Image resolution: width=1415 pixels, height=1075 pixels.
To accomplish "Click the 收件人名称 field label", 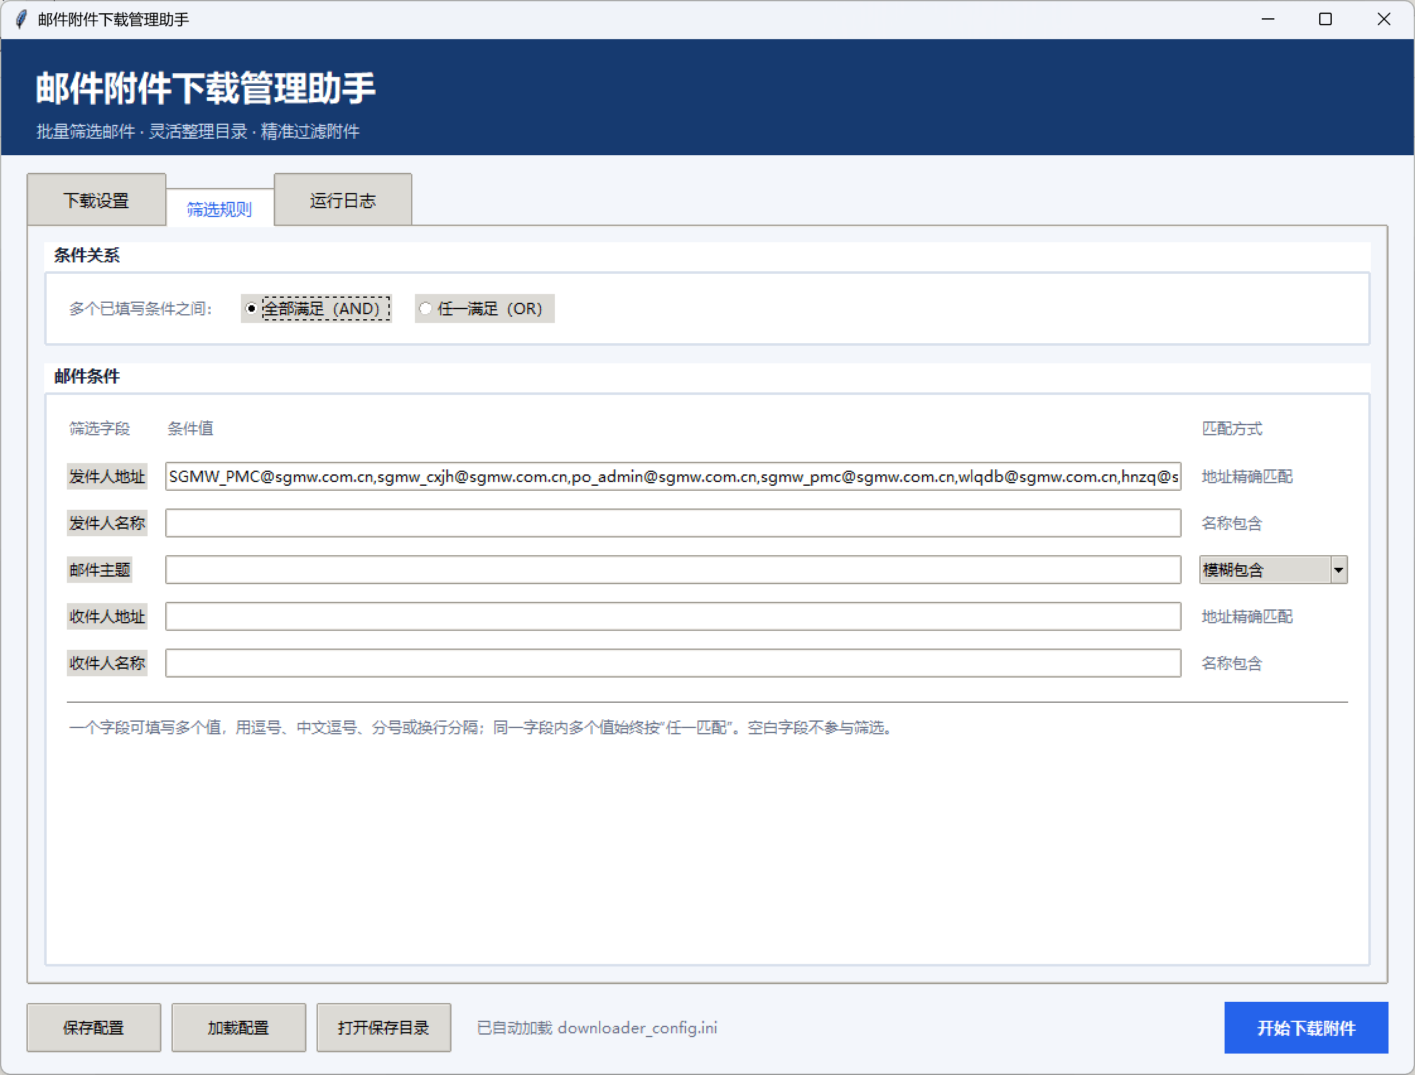I will [x=107, y=664].
